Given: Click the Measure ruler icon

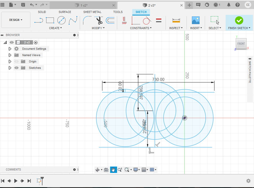Looking at the screenshot, I should click(x=176, y=20).
